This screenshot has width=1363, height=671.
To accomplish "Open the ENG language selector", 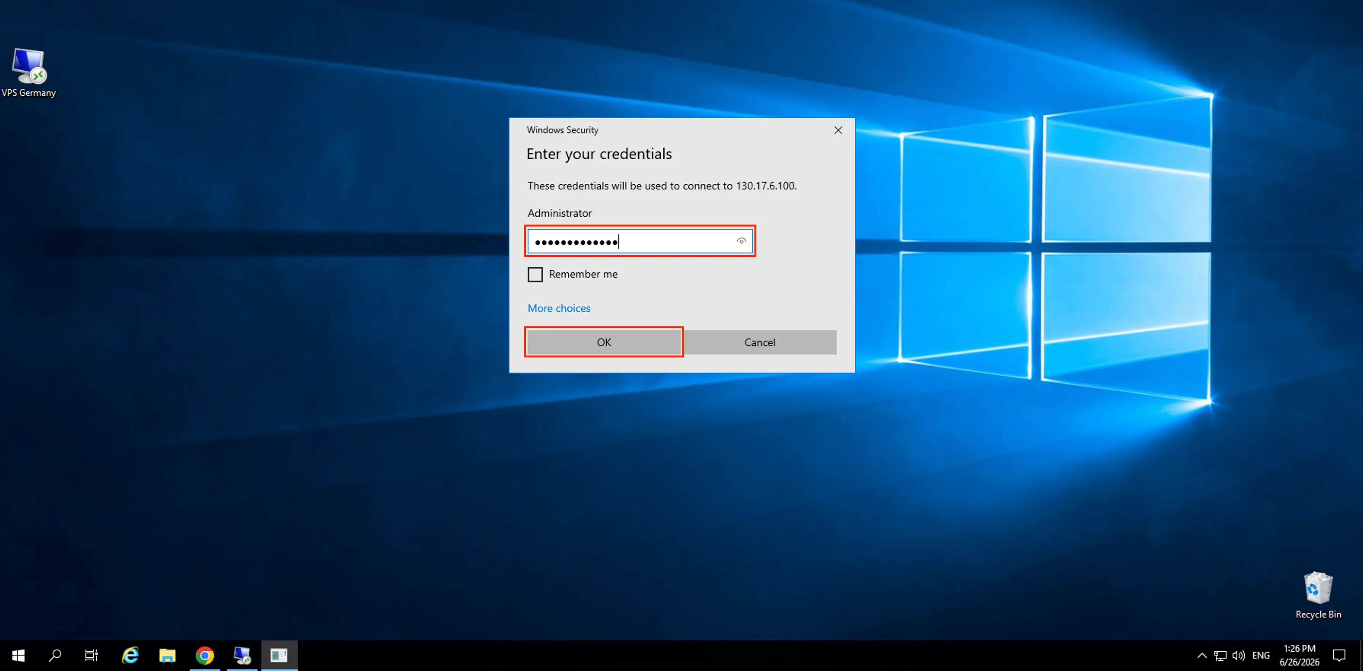I will coord(1261,656).
